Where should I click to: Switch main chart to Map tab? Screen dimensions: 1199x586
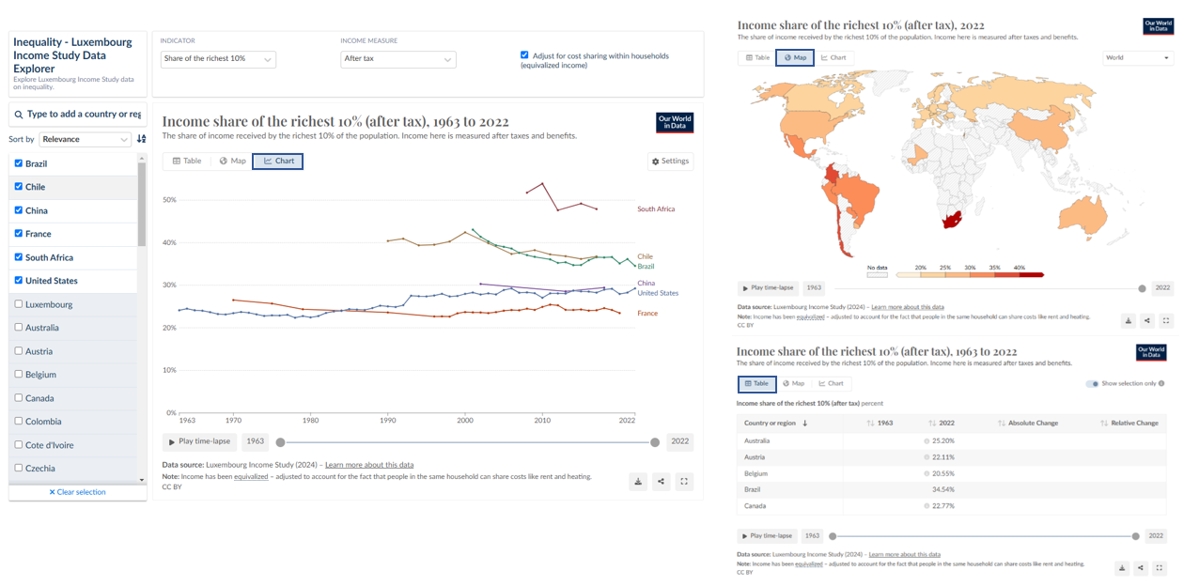(232, 162)
